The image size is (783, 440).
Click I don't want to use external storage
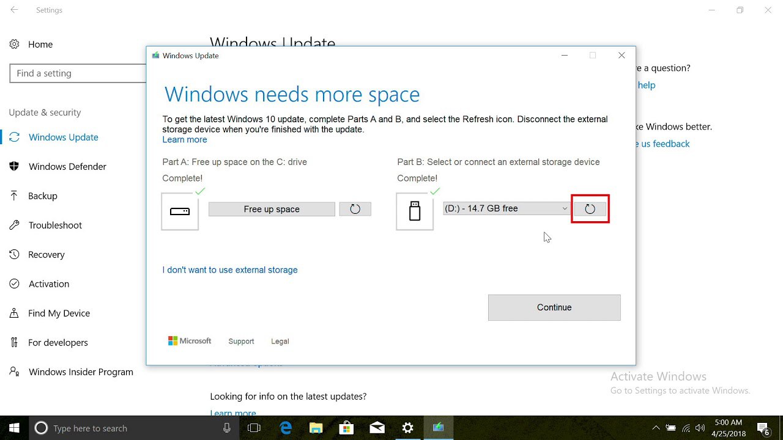pos(230,269)
